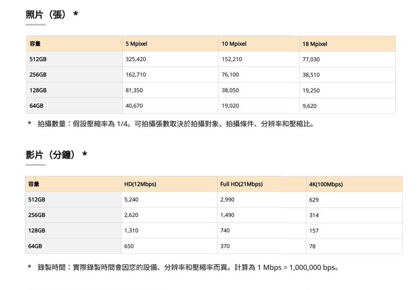Click the 1,490 cell in video table
The image size is (418, 290).
tap(227, 215)
